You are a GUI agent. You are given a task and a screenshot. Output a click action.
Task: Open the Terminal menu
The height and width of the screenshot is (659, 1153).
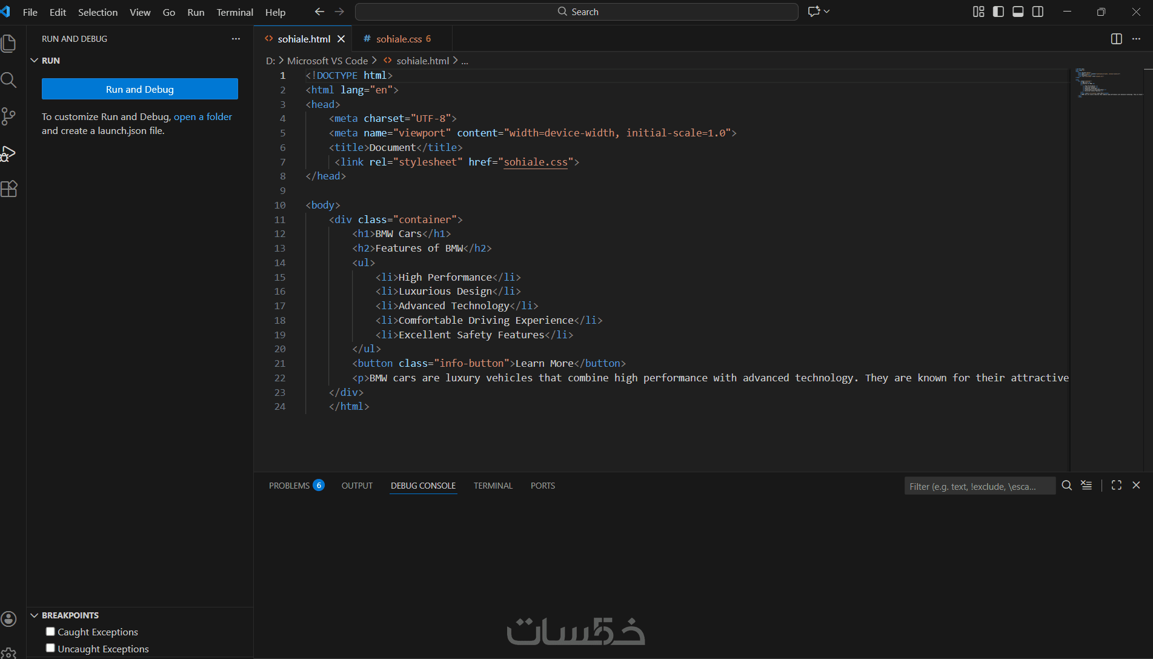click(x=234, y=12)
